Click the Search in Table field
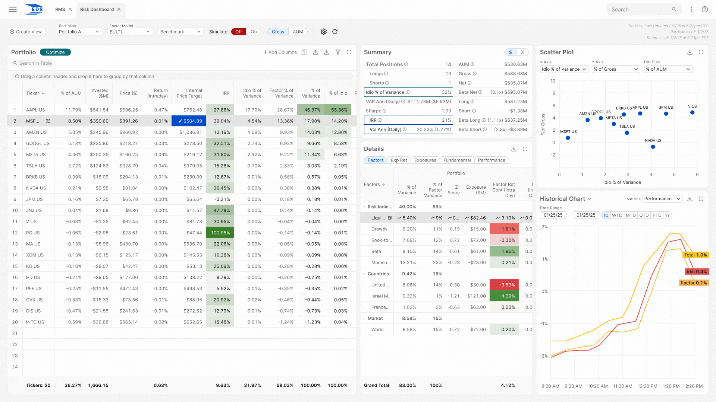Screen dimensions: 716x402 [35, 63]
